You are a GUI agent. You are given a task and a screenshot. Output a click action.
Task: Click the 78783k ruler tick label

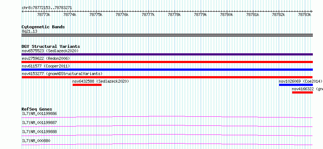coord(304,15)
